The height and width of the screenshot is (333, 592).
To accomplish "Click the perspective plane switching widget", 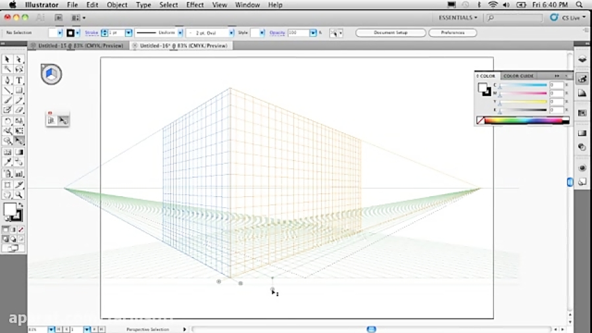I will 51,74.
